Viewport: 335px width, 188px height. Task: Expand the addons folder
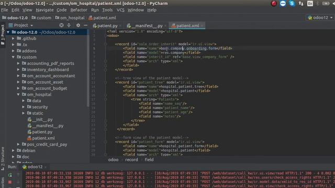coord(13,51)
